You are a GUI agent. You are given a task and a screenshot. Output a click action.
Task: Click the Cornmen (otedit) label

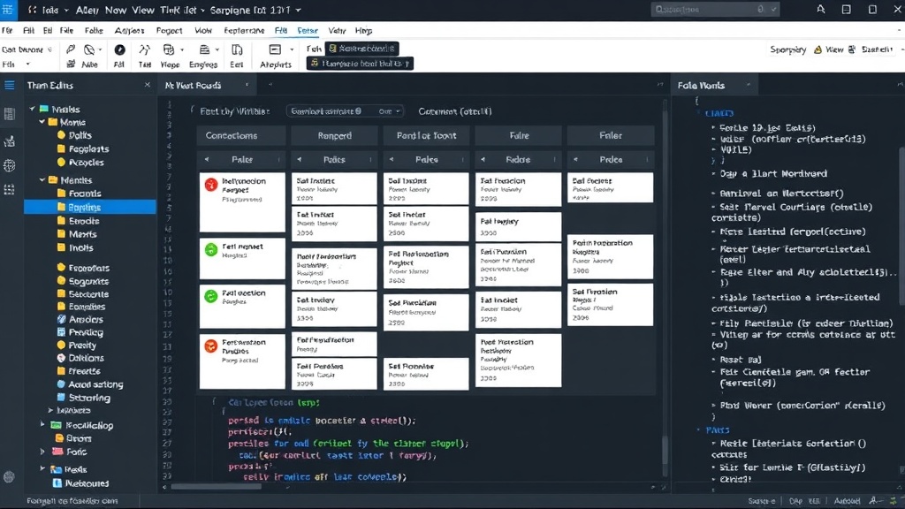click(455, 110)
